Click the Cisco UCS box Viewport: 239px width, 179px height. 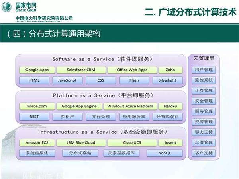coord(131,142)
